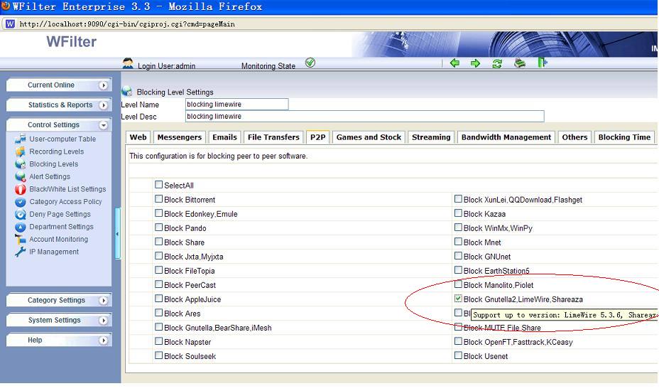The height and width of the screenshot is (391, 659).
Task: Select the Games and Stock tab
Action: [x=369, y=137]
